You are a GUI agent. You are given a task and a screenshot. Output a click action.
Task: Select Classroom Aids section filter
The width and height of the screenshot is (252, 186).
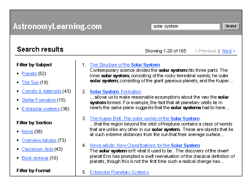click(37, 149)
